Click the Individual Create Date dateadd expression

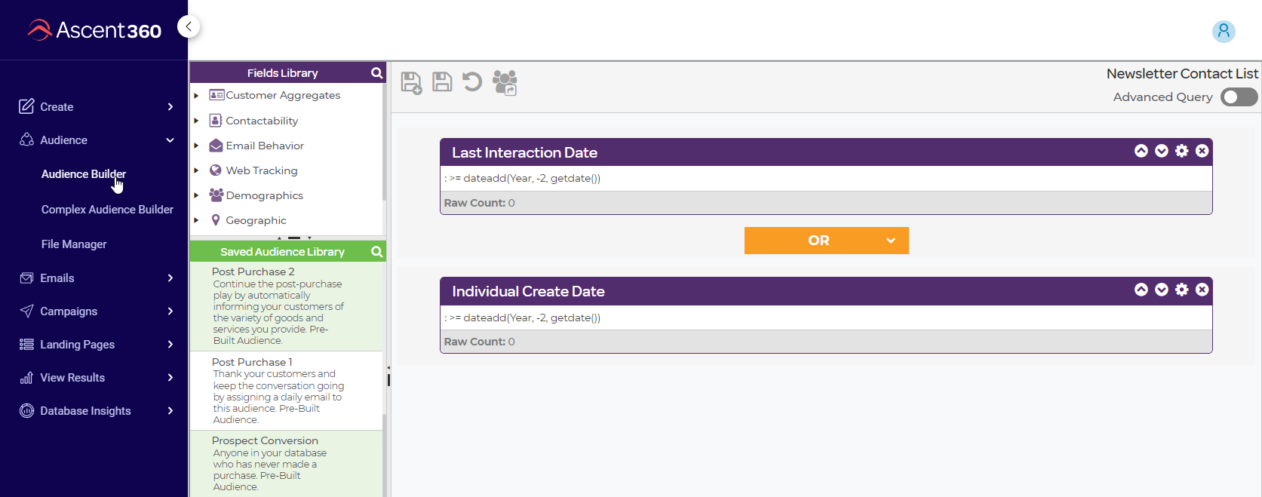click(x=522, y=318)
